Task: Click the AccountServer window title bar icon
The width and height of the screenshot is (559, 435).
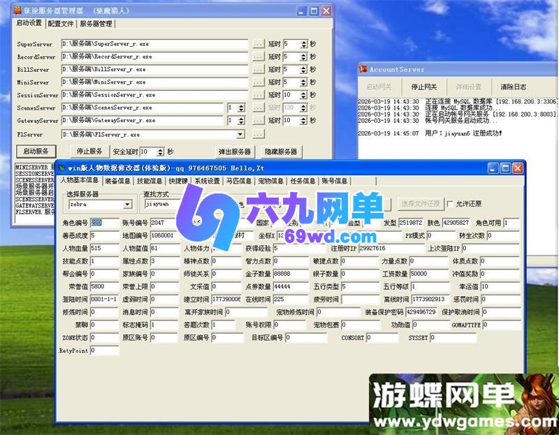Action: click(361, 69)
